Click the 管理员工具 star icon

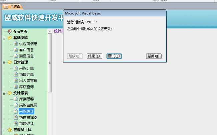(x=10, y=130)
